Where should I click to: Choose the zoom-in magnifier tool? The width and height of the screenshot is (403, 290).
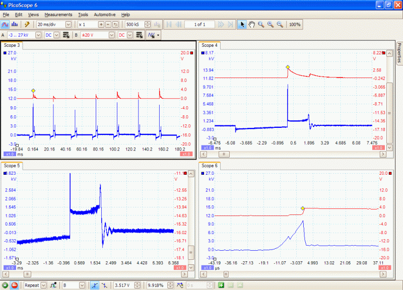tap(271, 24)
